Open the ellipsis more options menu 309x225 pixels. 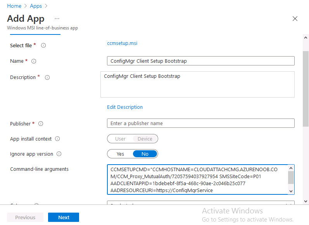[57, 19]
